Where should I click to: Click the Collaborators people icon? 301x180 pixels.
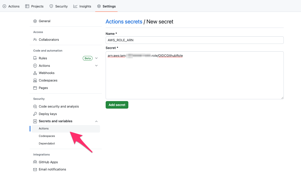tap(35, 40)
